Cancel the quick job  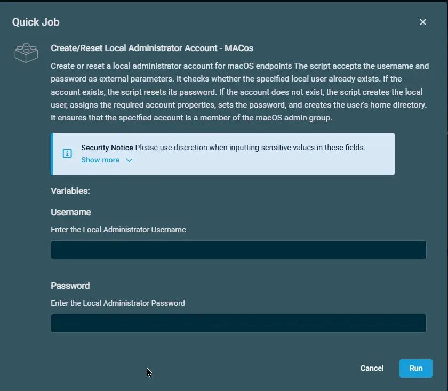(x=372, y=368)
